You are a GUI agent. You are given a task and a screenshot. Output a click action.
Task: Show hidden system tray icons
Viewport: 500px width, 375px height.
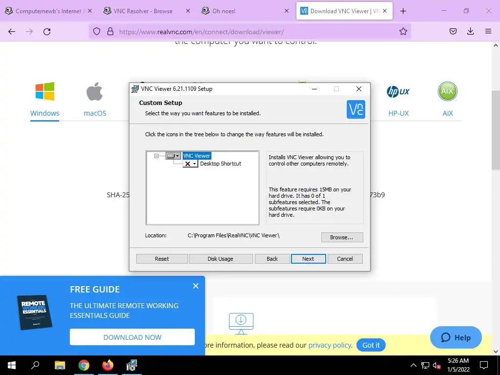click(x=413, y=365)
